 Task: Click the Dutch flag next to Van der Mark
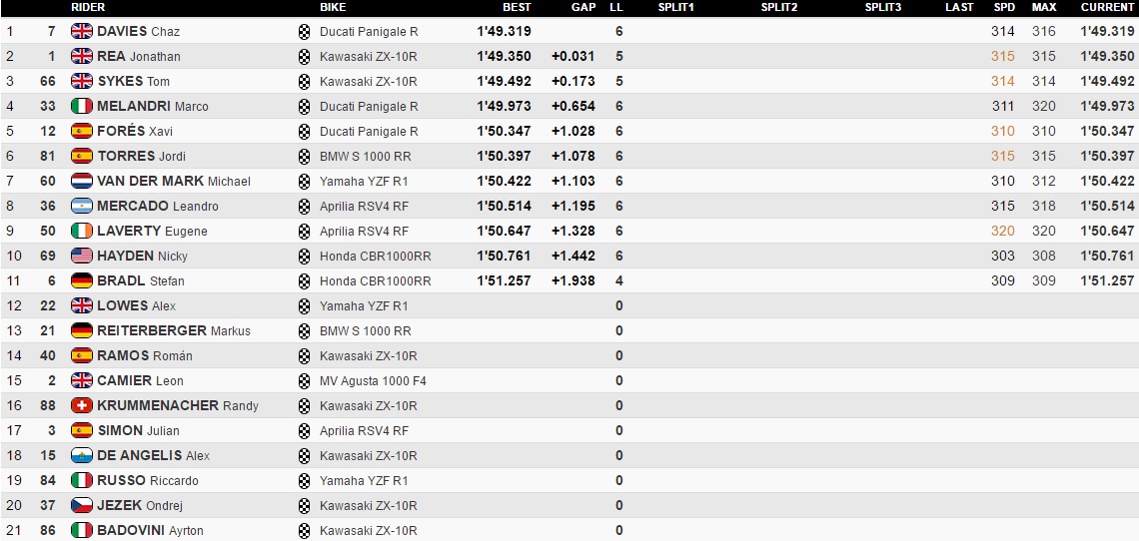point(82,181)
